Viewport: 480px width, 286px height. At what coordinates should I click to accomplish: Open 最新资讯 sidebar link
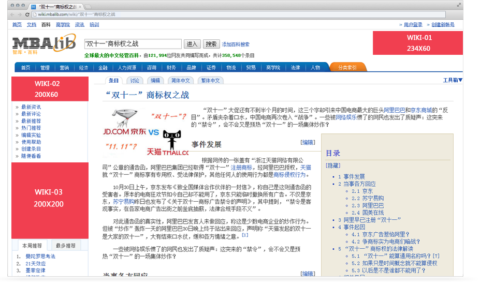pos(31,107)
